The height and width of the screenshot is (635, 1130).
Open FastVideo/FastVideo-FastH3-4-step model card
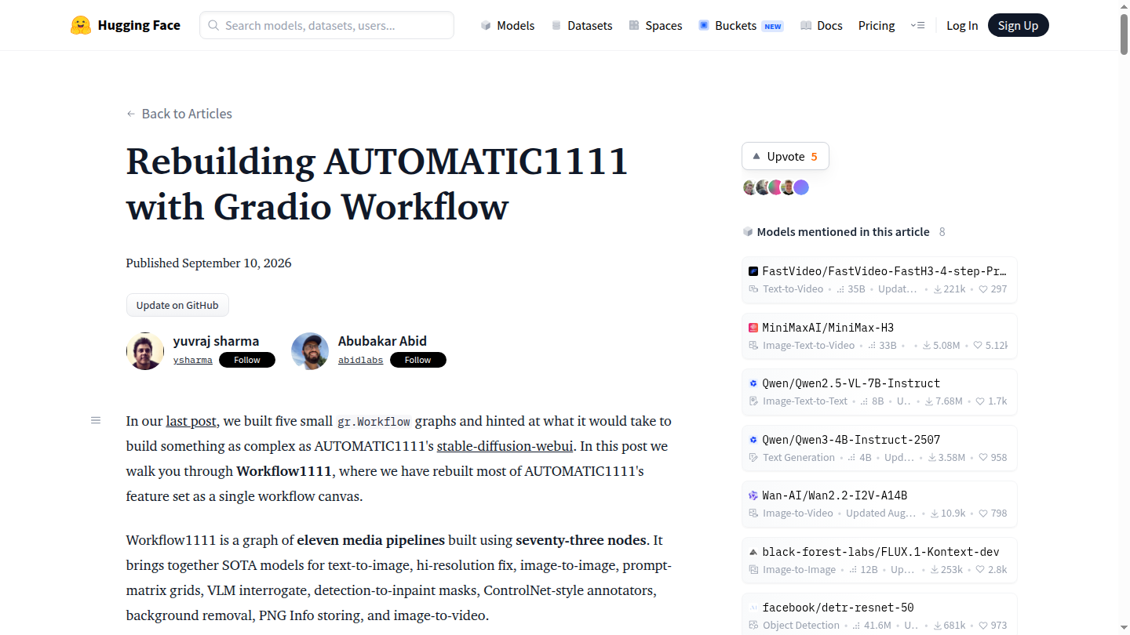click(879, 279)
